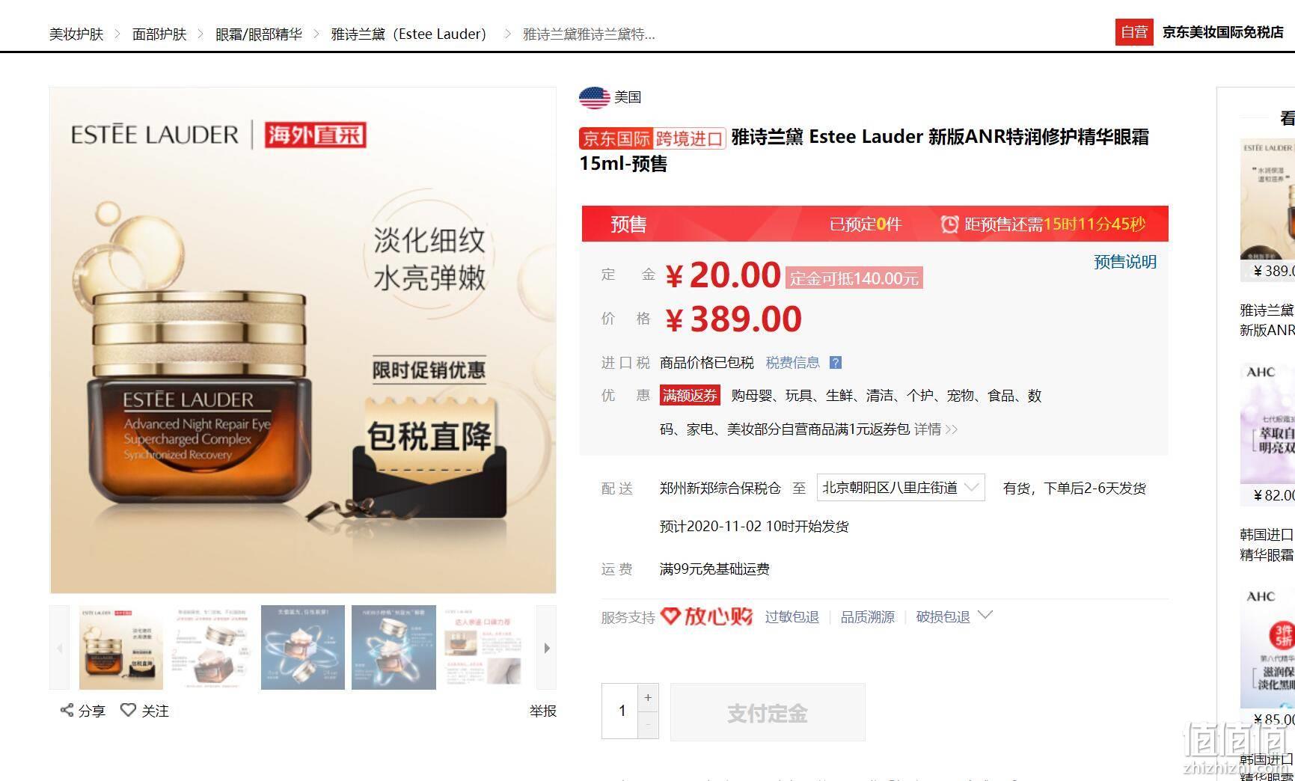Image resolution: width=1295 pixels, height=781 pixels.
Task: Increase quantity with the plus stepper
Action: (648, 697)
